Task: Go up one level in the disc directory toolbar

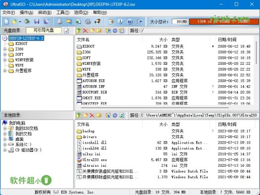Action: [79, 31]
